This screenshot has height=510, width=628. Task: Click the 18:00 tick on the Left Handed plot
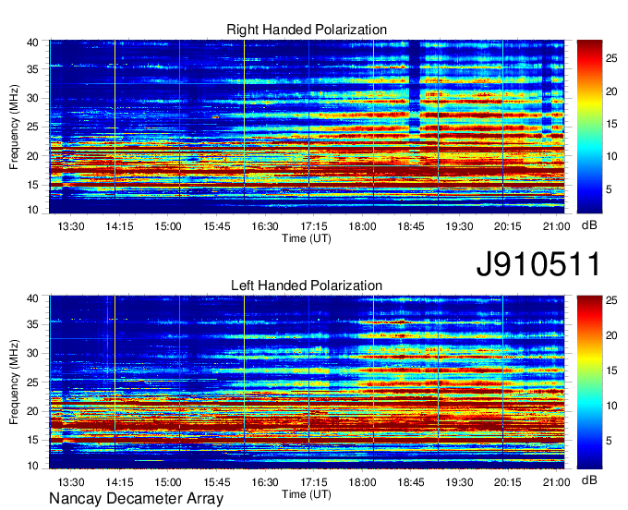pos(362,482)
